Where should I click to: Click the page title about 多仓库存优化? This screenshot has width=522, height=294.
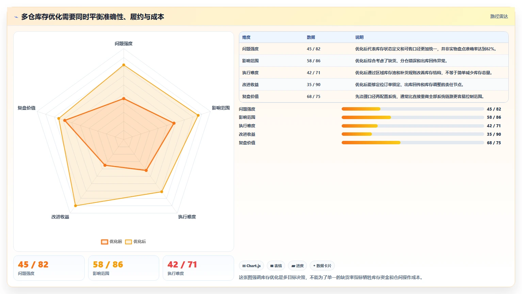[93, 17]
